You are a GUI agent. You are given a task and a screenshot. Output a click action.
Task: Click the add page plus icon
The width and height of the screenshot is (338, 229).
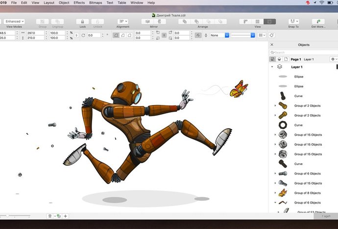[66, 216]
